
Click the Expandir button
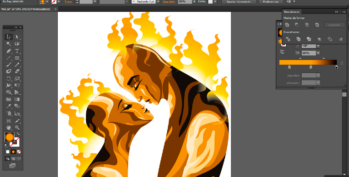(334, 25)
